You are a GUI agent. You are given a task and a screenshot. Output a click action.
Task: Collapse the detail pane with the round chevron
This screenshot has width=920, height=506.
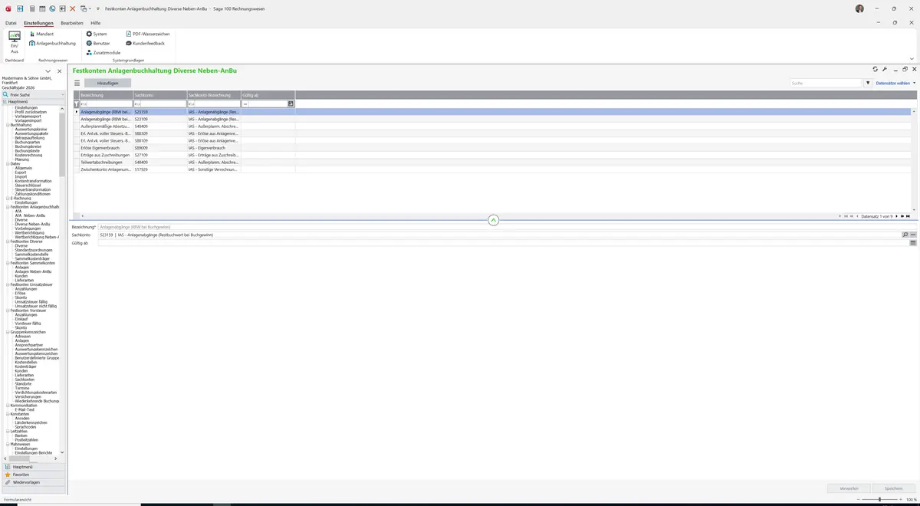[493, 220]
